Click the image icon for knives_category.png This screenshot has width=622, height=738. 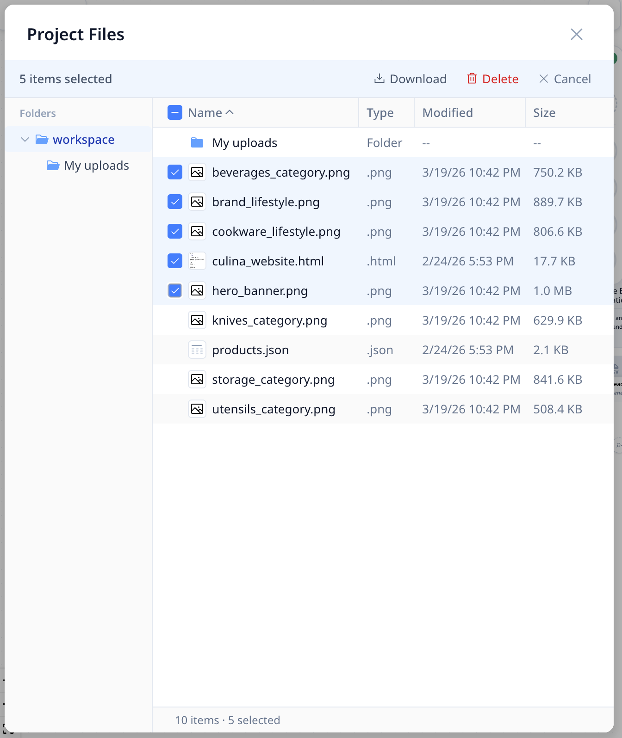[x=197, y=320]
